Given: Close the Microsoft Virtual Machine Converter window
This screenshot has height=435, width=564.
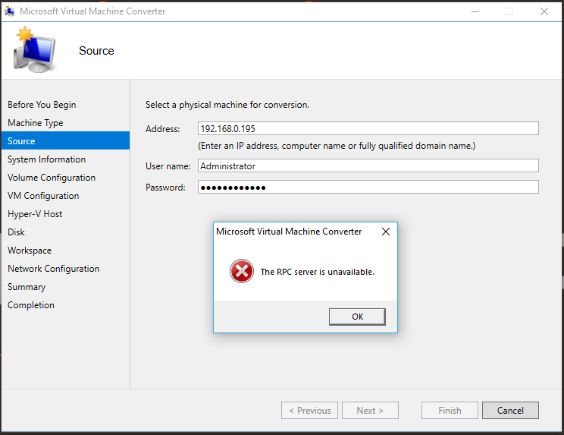Looking at the screenshot, I should click(x=544, y=11).
